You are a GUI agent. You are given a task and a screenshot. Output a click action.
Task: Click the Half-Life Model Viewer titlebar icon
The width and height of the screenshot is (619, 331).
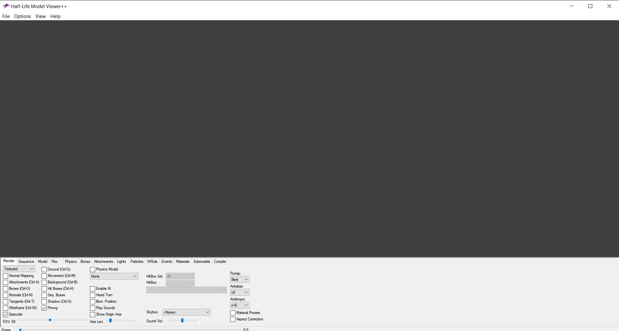pos(5,6)
